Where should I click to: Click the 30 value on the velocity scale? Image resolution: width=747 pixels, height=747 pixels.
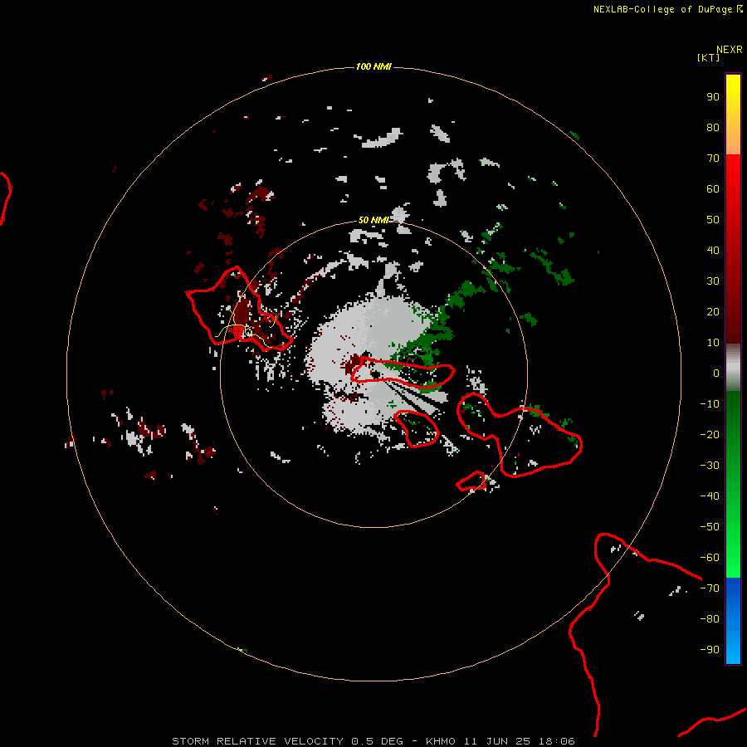point(713,281)
